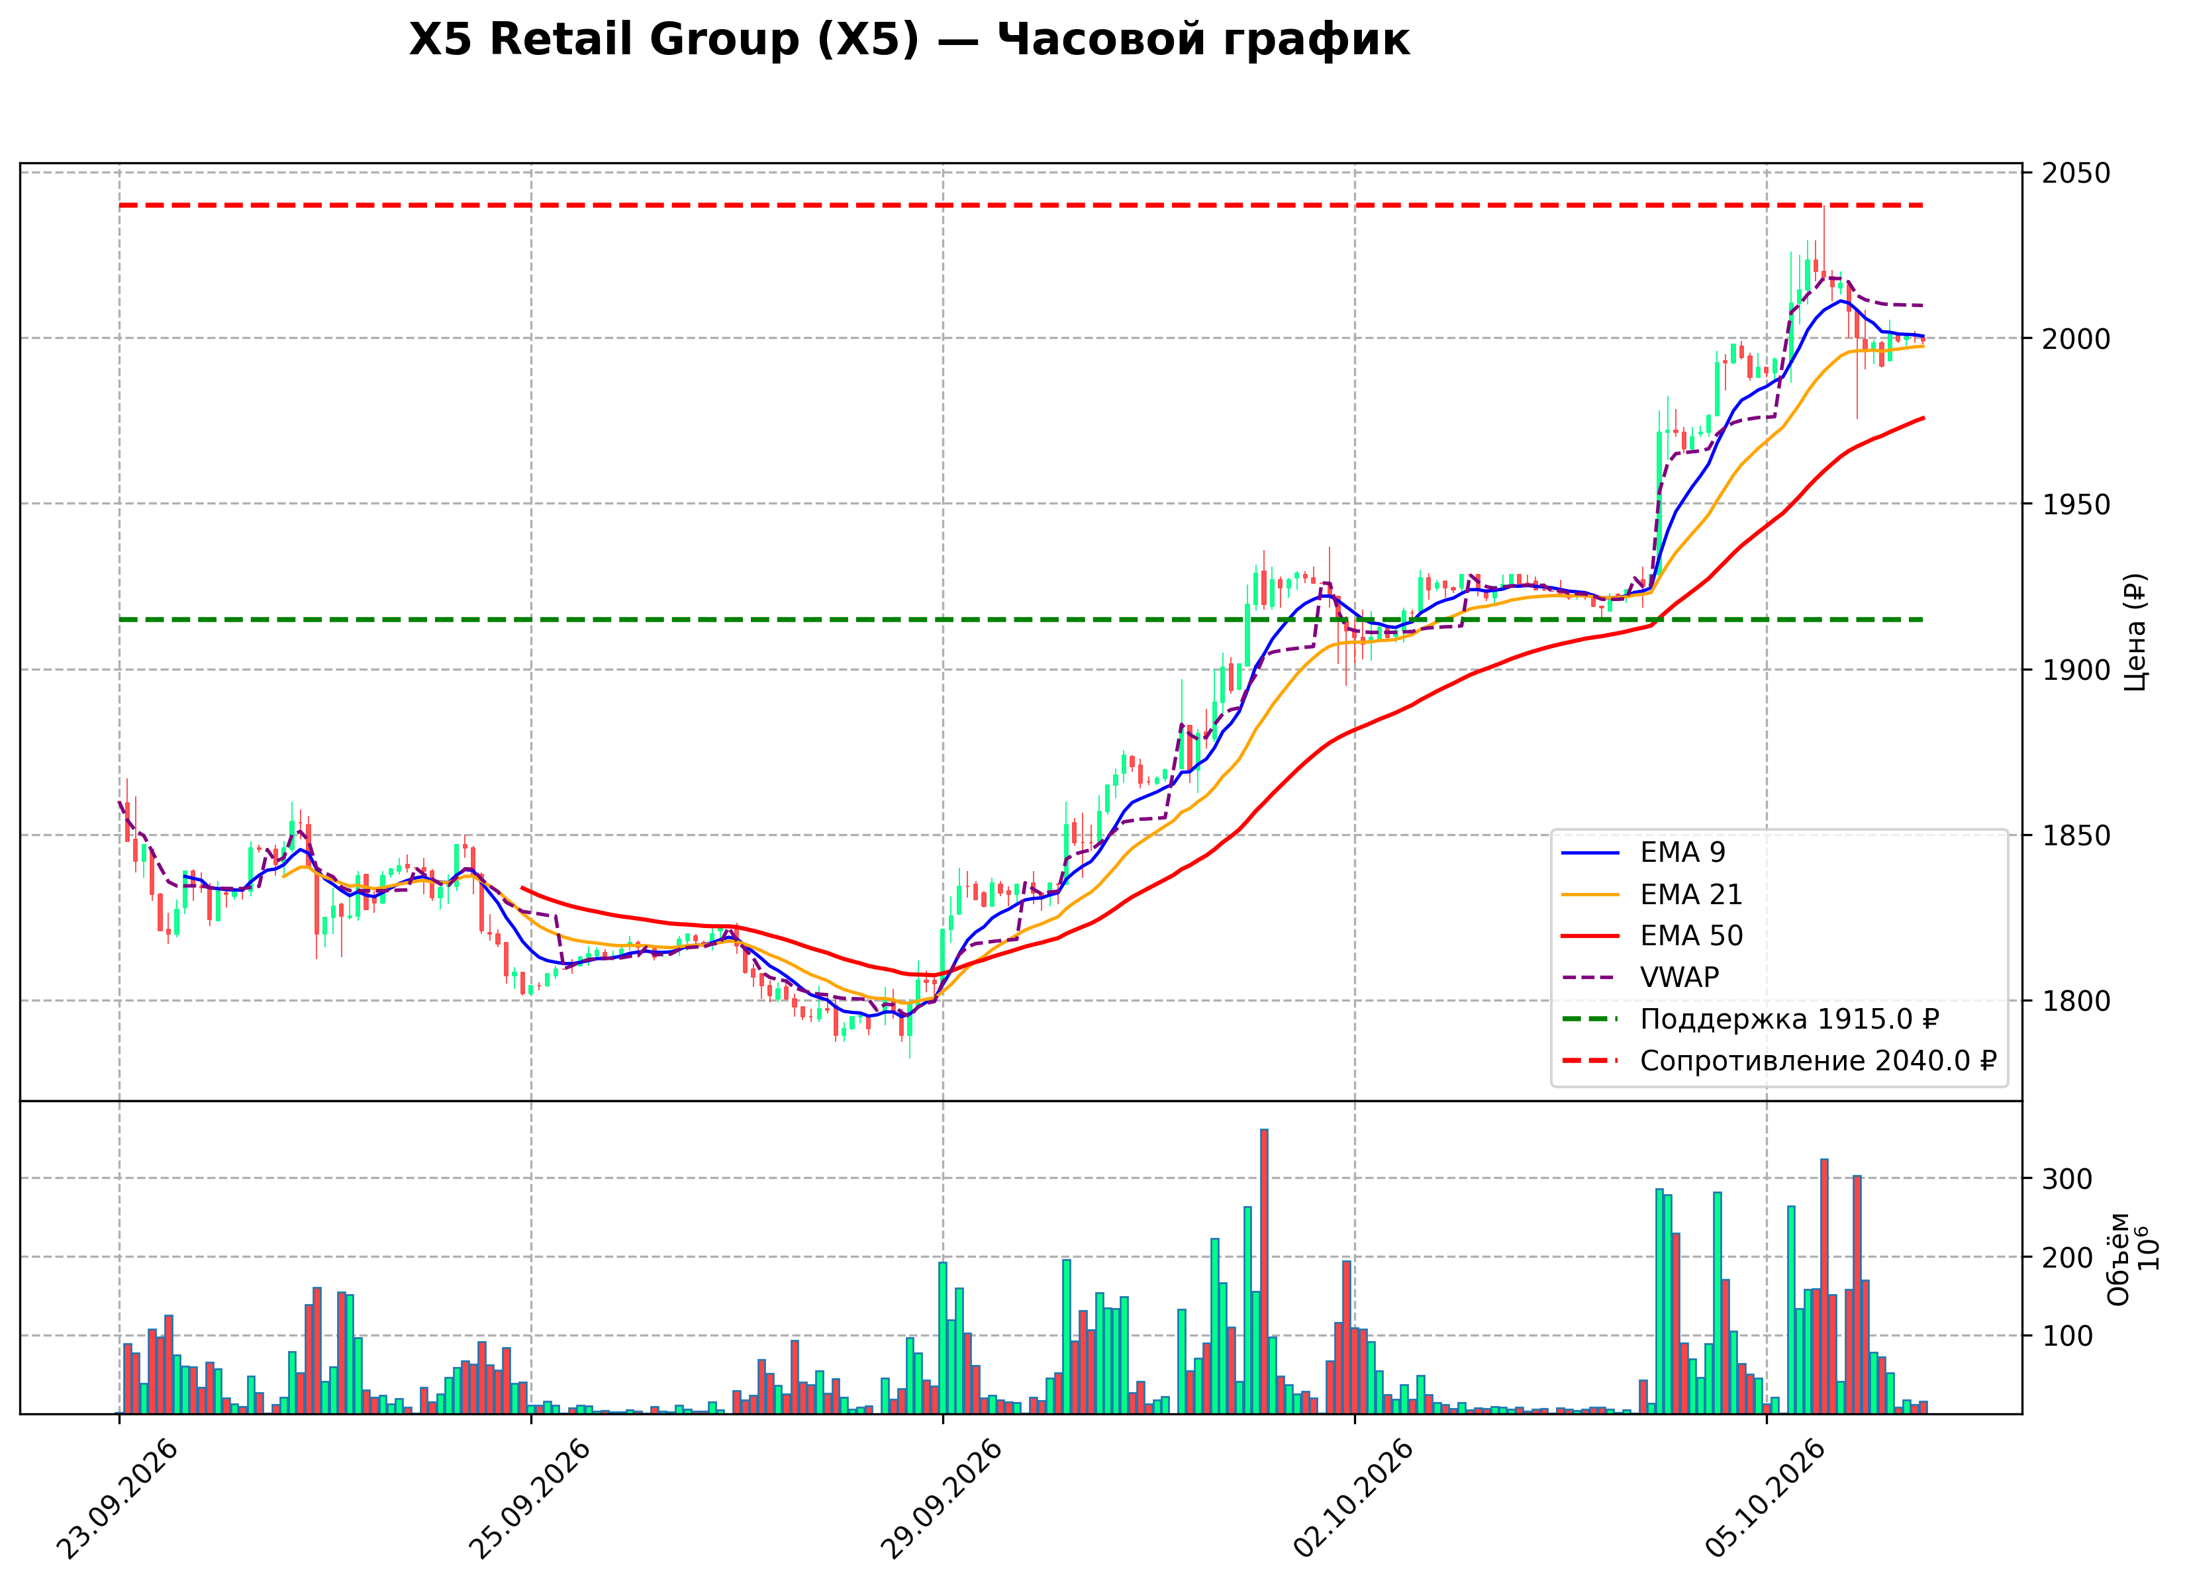2185x1584 pixels.
Task: Click the date label 29.09.2026
Action: [x=942, y=1499]
